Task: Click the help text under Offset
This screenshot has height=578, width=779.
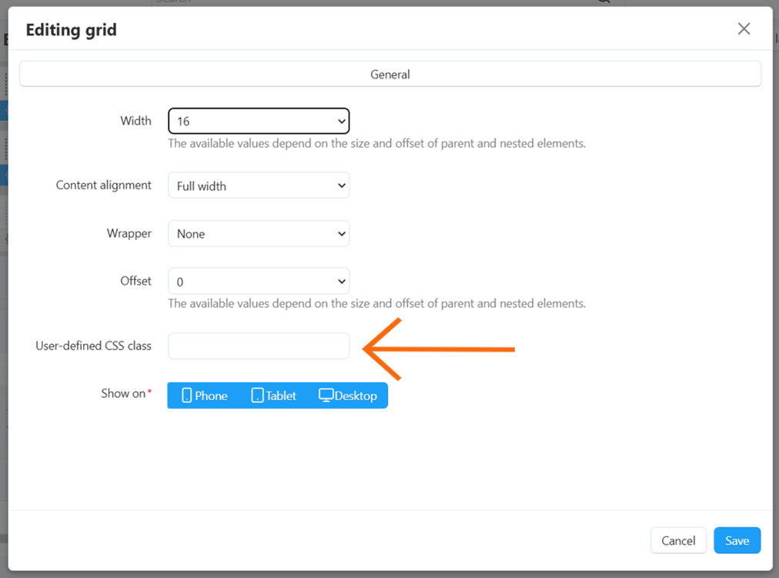Action: (x=376, y=303)
